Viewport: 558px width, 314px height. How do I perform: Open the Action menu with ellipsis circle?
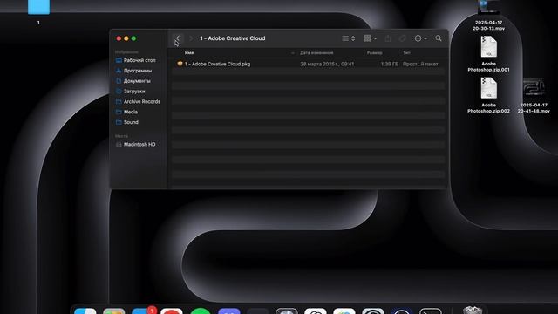420,38
